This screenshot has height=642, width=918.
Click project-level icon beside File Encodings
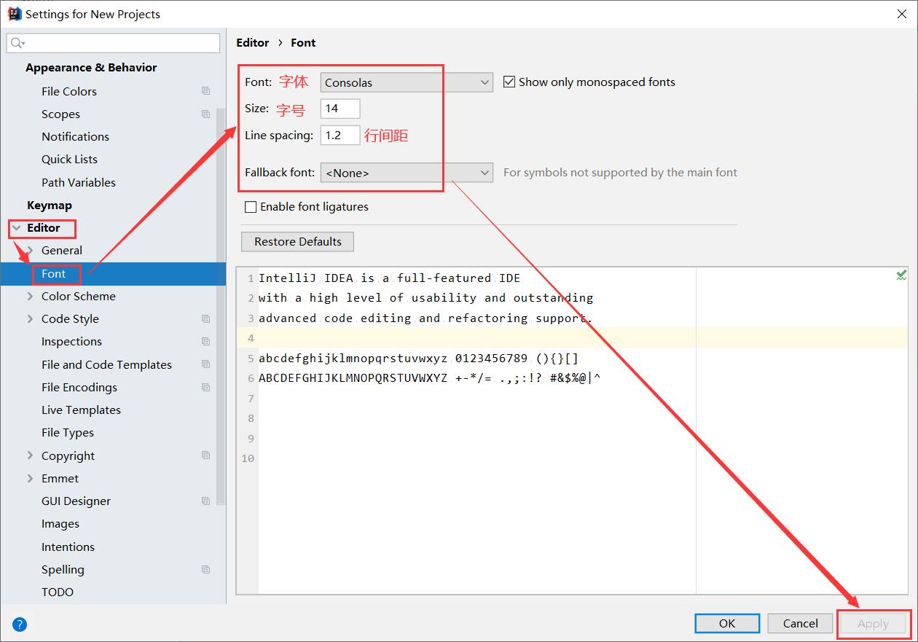click(206, 387)
